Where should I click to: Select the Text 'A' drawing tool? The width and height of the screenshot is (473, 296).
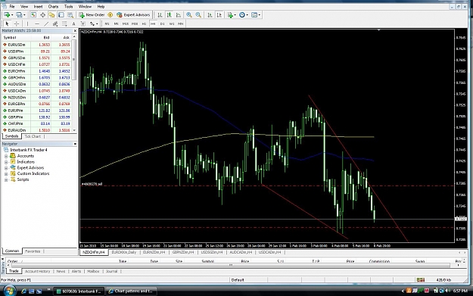[73, 23]
